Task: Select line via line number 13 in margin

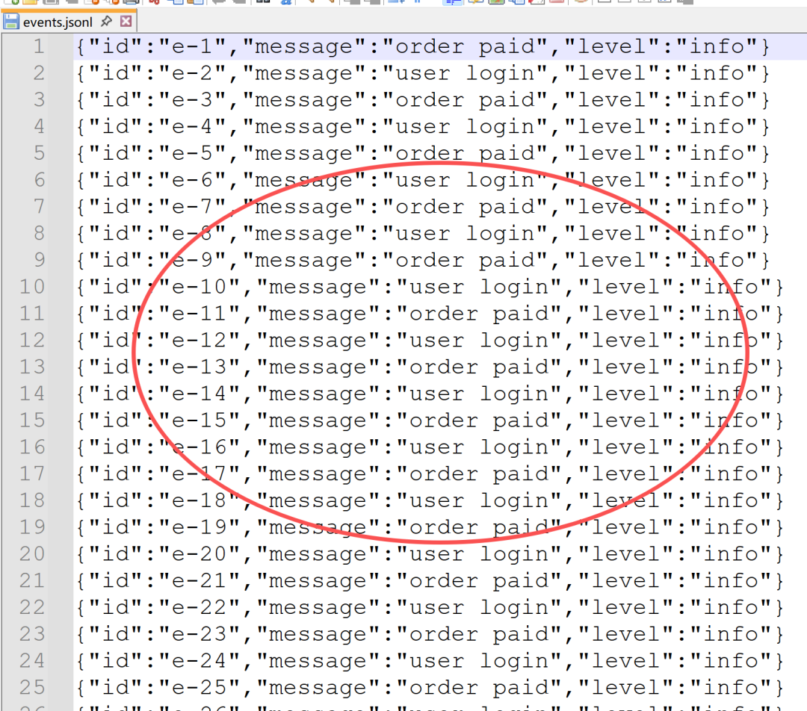Action: click(32, 368)
